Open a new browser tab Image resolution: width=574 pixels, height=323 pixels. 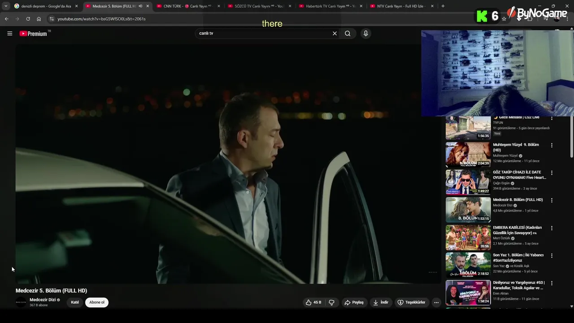(443, 6)
